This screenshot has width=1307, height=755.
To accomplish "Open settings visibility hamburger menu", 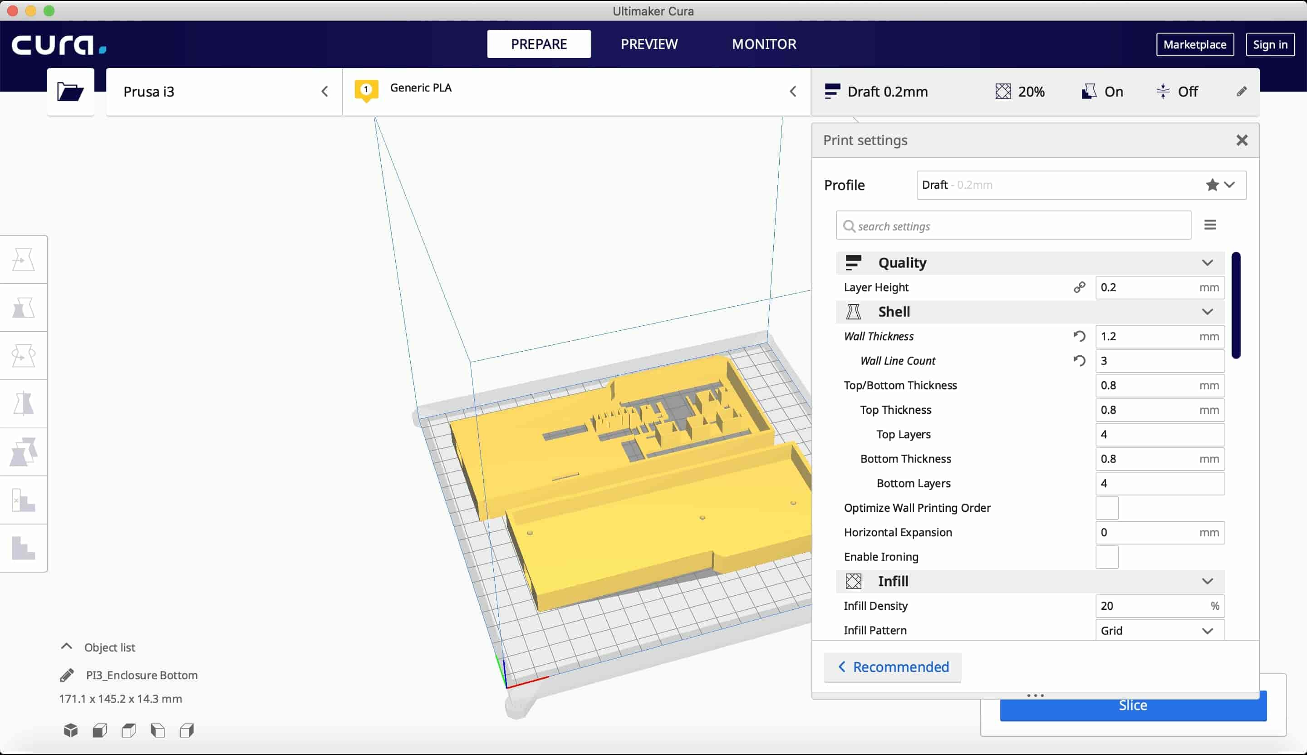I will pos(1210,225).
